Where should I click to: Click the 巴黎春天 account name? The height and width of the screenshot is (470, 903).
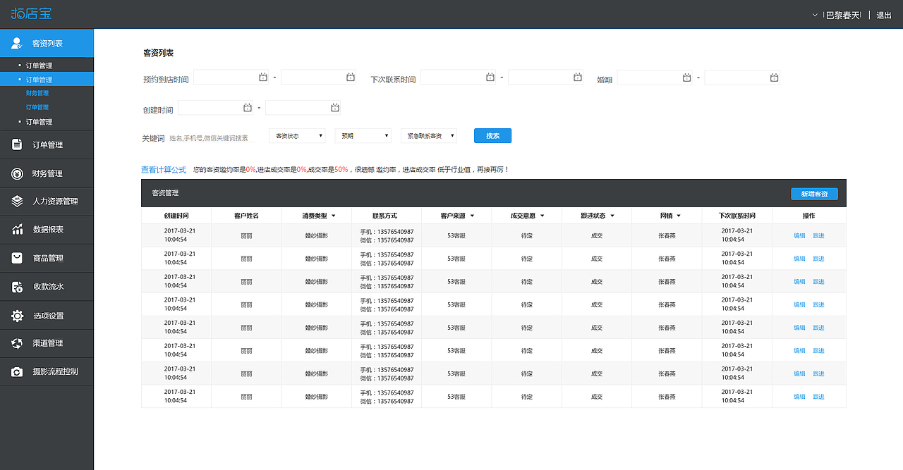[x=843, y=15]
